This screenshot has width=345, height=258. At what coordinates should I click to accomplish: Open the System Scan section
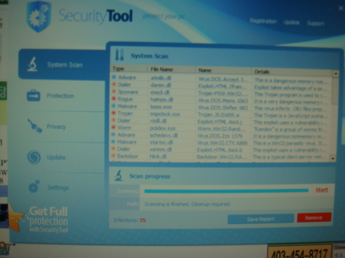coord(63,64)
